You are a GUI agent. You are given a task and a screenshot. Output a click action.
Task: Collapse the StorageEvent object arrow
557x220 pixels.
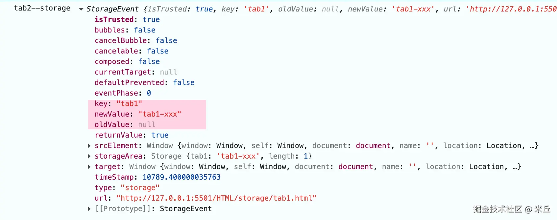pyautogui.click(x=81, y=9)
